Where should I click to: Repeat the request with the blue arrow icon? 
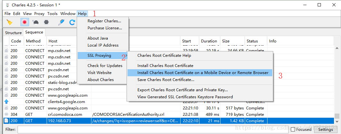tap(72, 22)
